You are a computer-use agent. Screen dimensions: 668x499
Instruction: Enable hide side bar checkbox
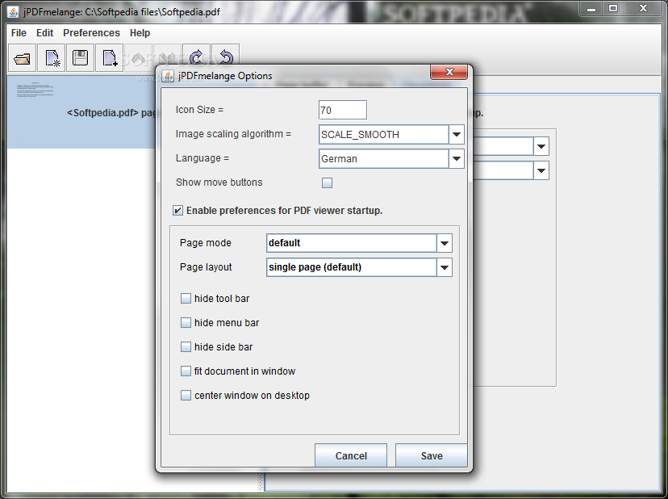pos(186,346)
